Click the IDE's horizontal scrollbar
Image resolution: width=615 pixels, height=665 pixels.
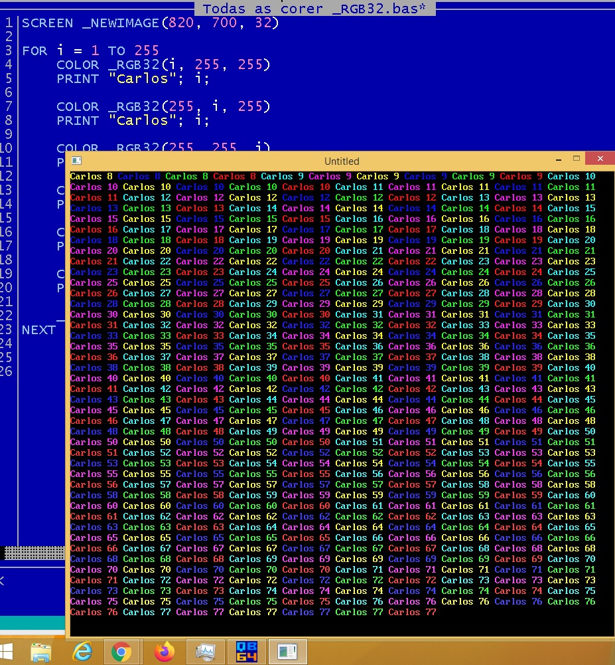coord(33,553)
